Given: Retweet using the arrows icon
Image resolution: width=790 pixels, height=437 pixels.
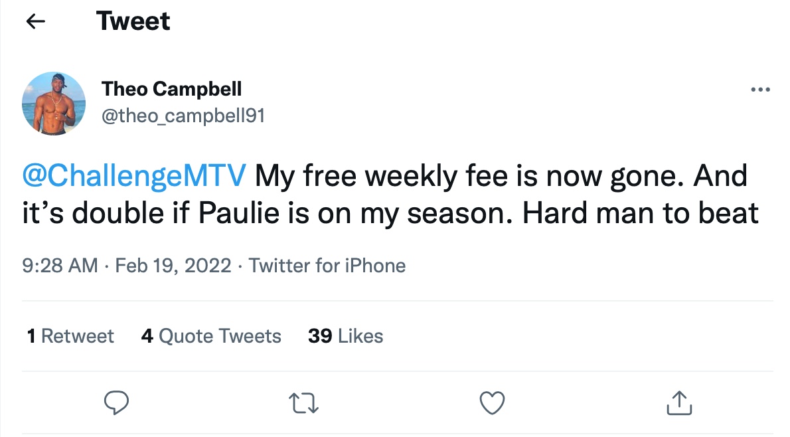Looking at the screenshot, I should [x=305, y=402].
